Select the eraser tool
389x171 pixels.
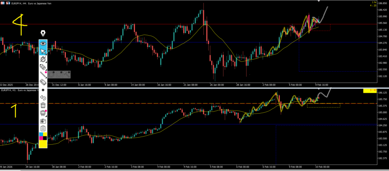click(x=43, y=82)
